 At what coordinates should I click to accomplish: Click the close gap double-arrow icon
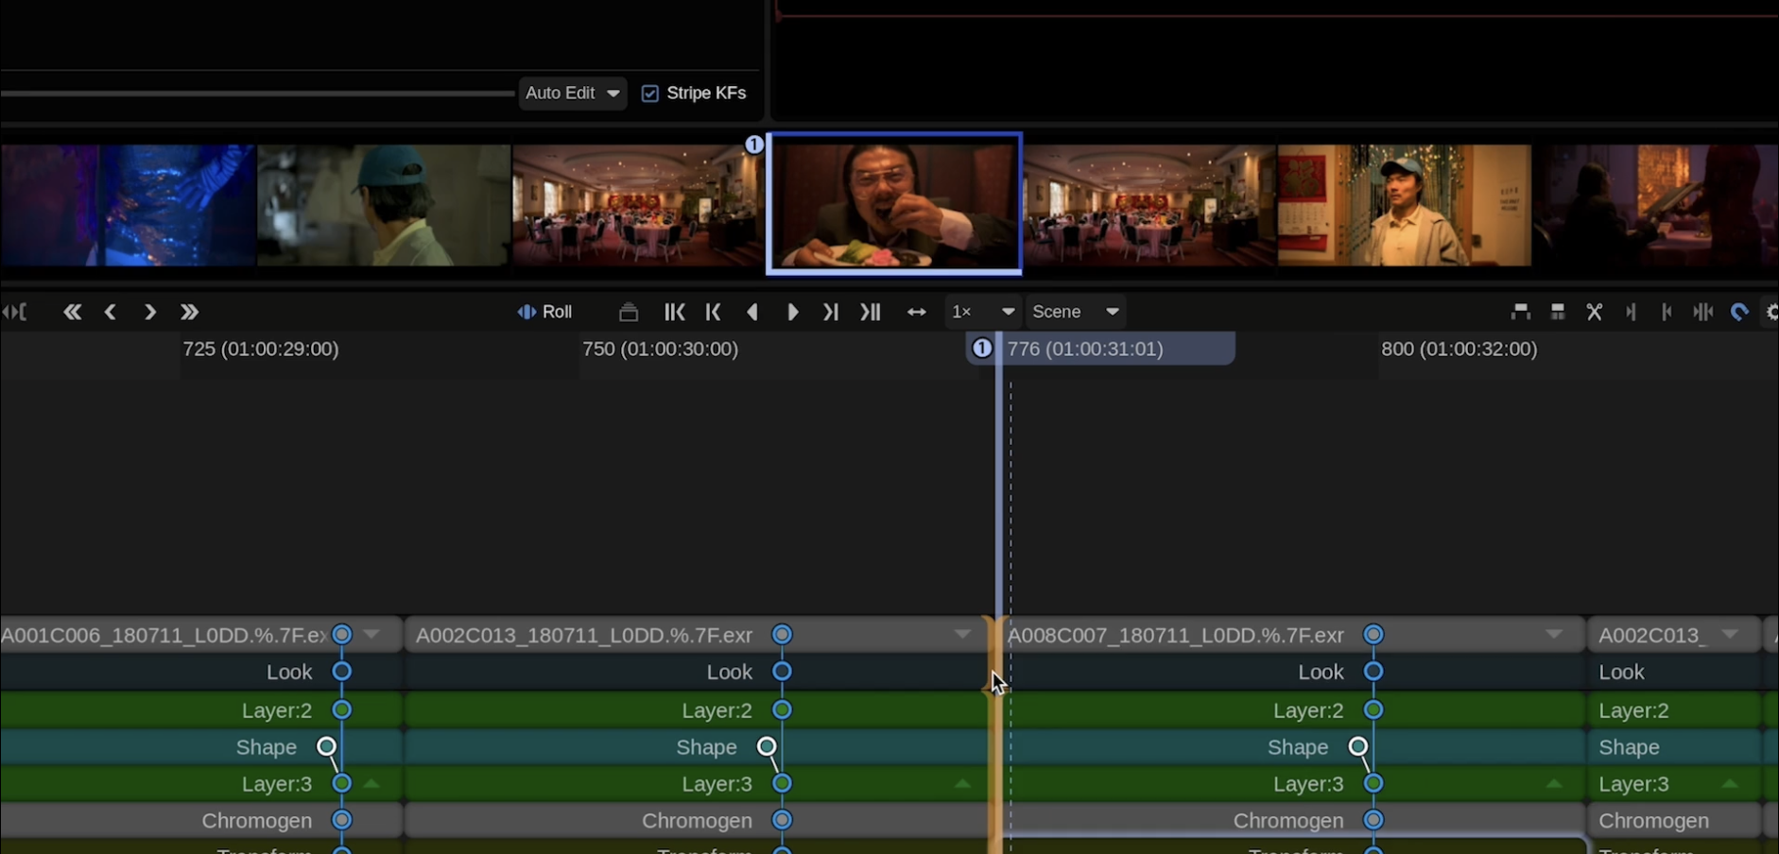1703,312
